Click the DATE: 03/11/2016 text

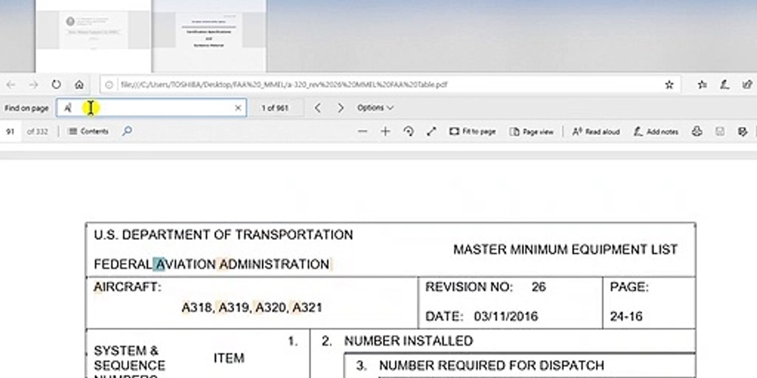tap(482, 317)
